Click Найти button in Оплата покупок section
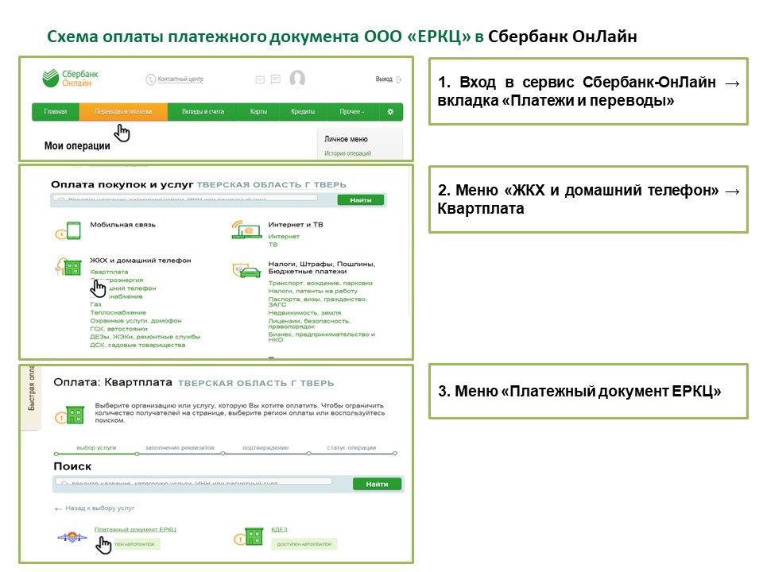763x572 pixels. click(x=361, y=200)
